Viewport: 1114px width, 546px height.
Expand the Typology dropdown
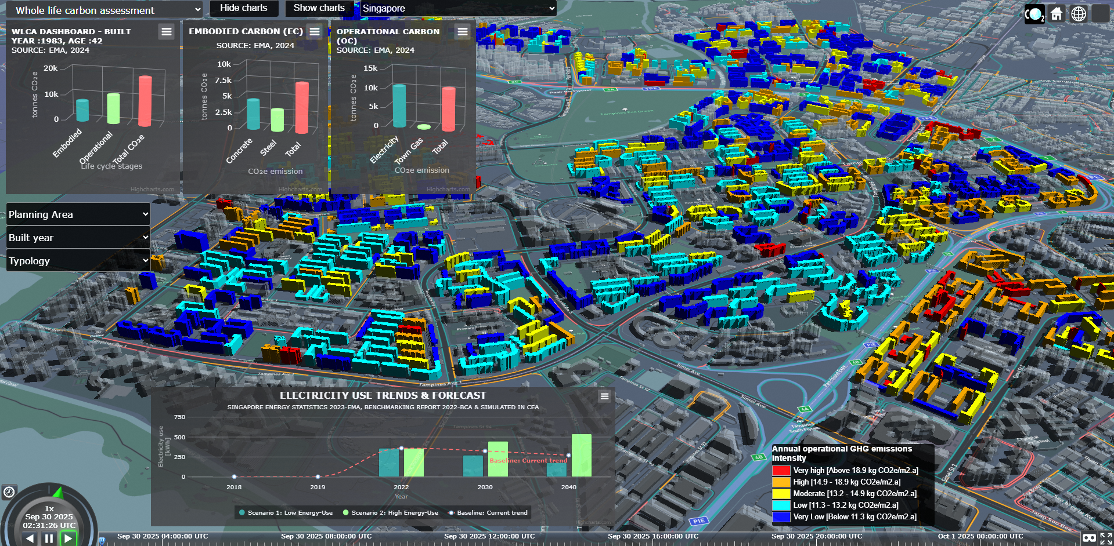[x=78, y=261]
